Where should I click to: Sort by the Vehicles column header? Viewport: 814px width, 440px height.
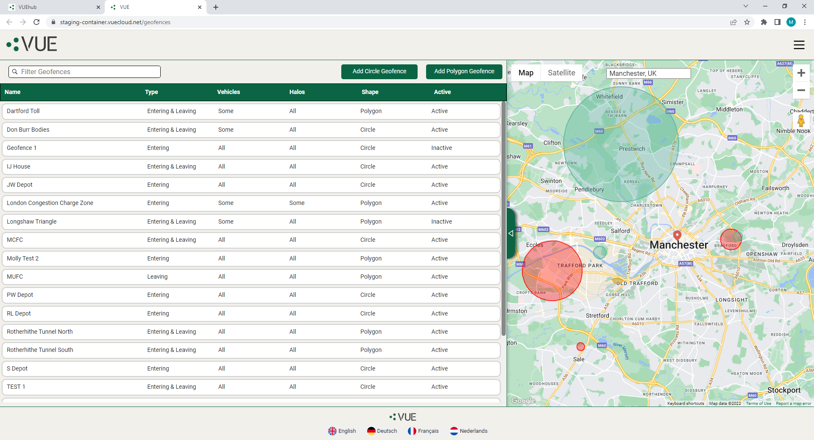click(229, 92)
